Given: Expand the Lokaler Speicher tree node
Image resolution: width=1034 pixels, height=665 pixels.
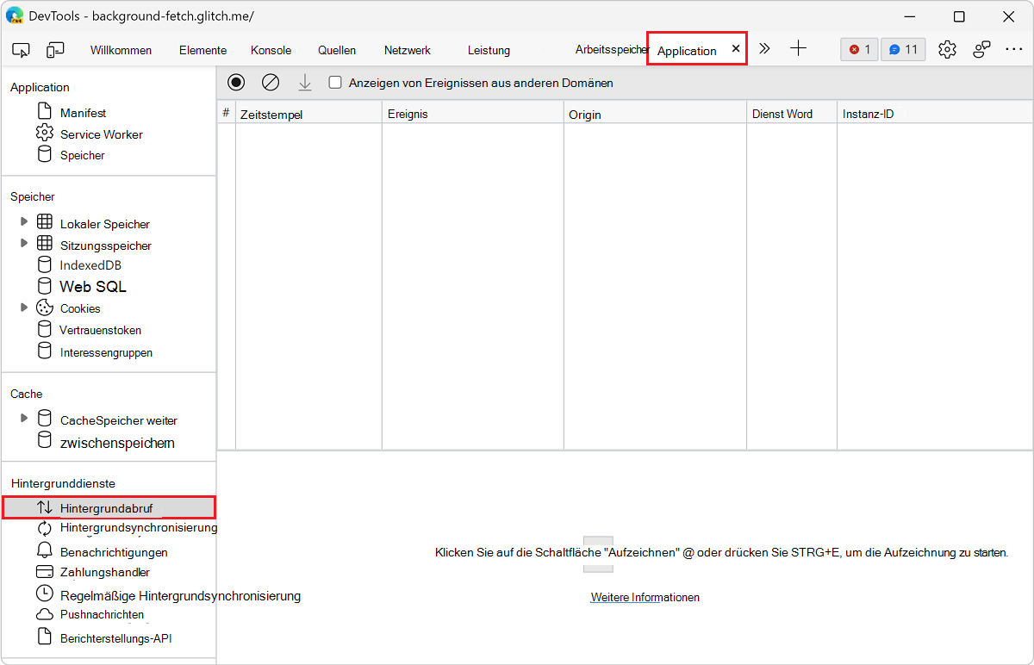Looking at the screenshot, I should tap(23, 222).
